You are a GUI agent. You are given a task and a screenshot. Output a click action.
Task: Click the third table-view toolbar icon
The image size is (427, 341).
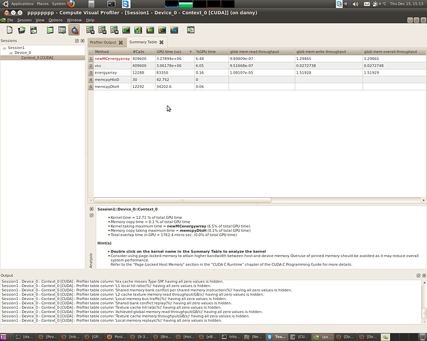[x=114, y=30]
